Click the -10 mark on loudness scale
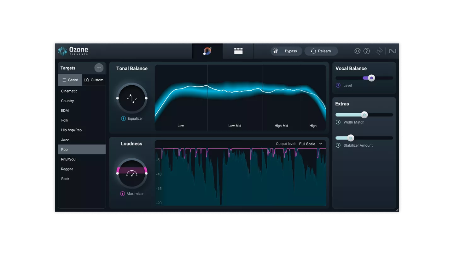This screenshot has width=454, height=255. point(159,174)
